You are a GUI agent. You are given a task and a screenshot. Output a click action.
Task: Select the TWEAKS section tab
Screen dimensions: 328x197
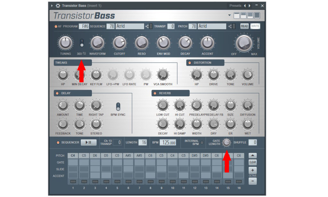click(x=73, y=63)
